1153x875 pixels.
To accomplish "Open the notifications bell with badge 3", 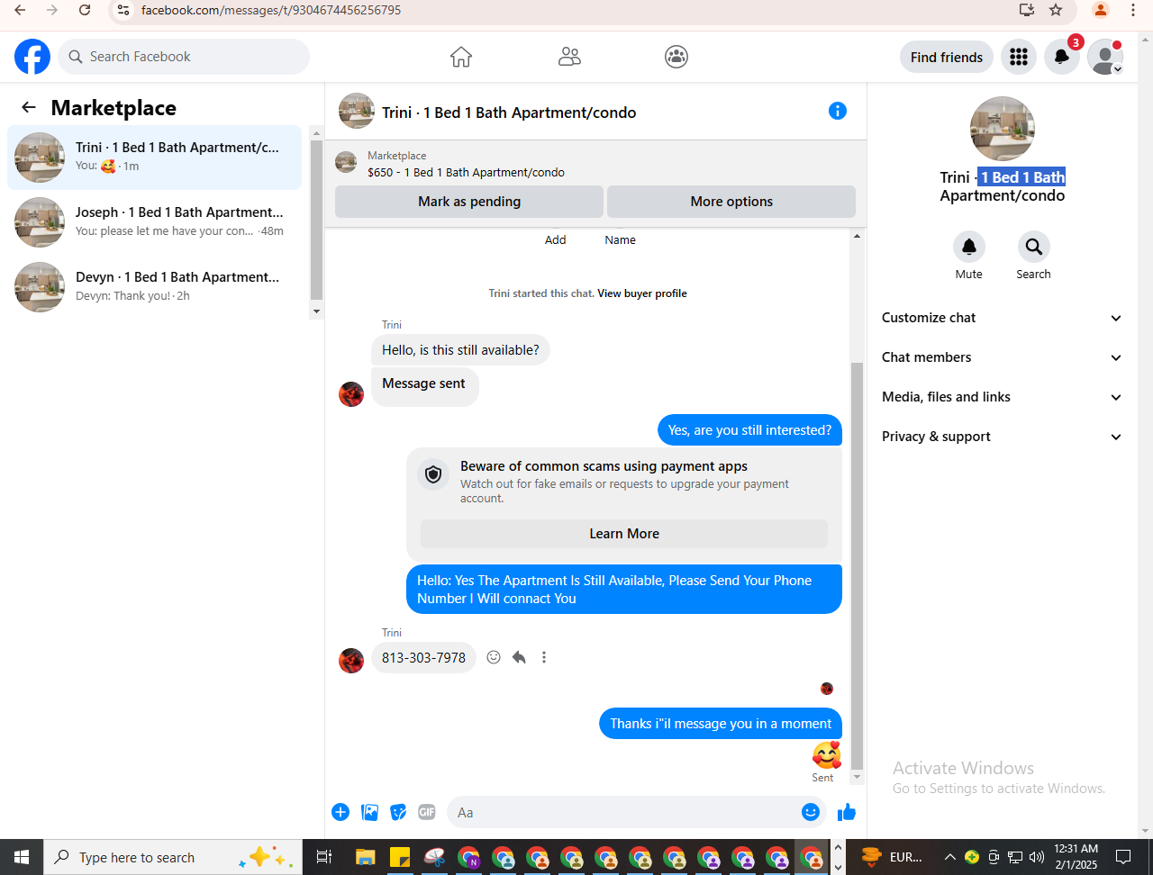I will coord(1062,57).
